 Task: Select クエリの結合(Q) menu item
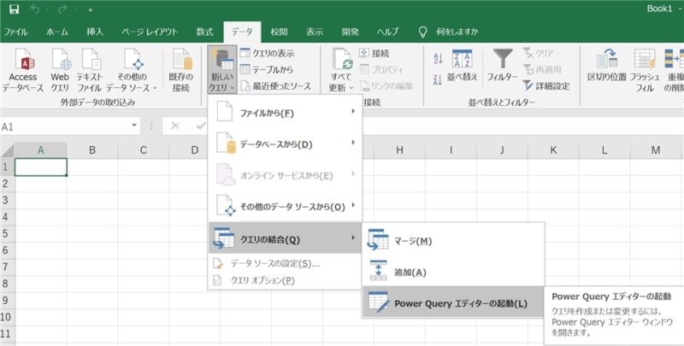pyautogui.click(x=286, y=239)
